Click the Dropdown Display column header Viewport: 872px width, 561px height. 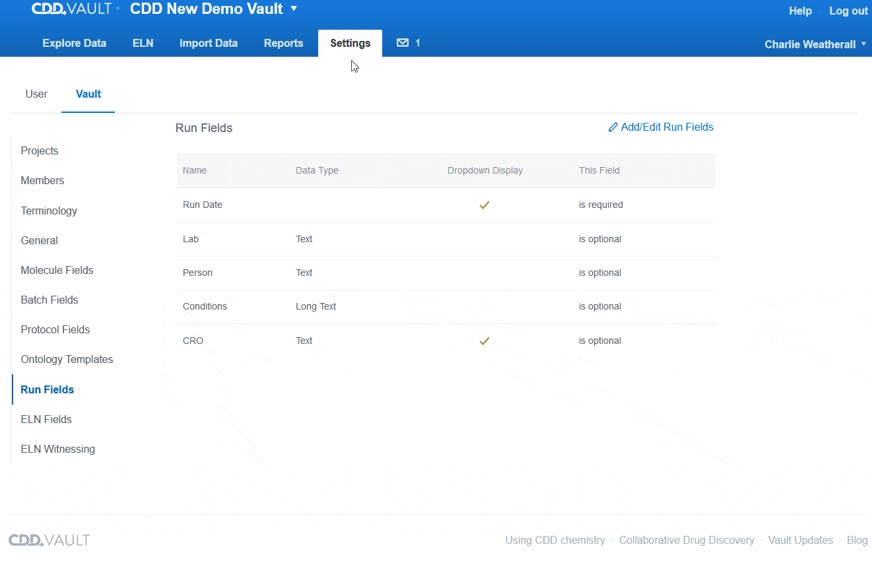(x=485, y=170)
